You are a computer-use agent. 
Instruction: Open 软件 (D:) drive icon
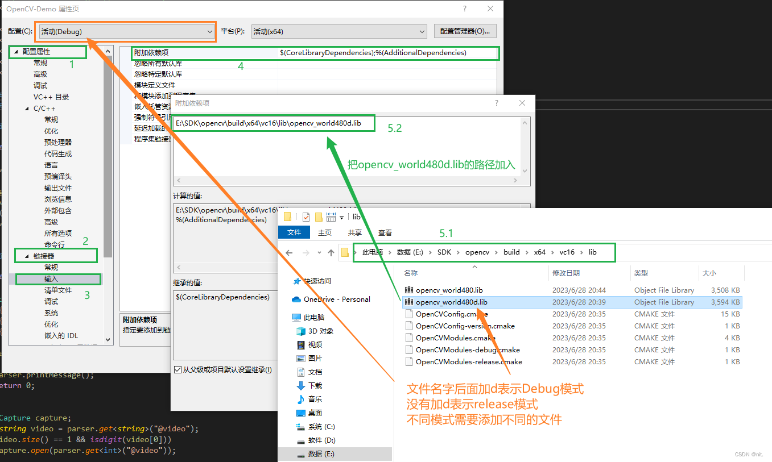(301, 440)
